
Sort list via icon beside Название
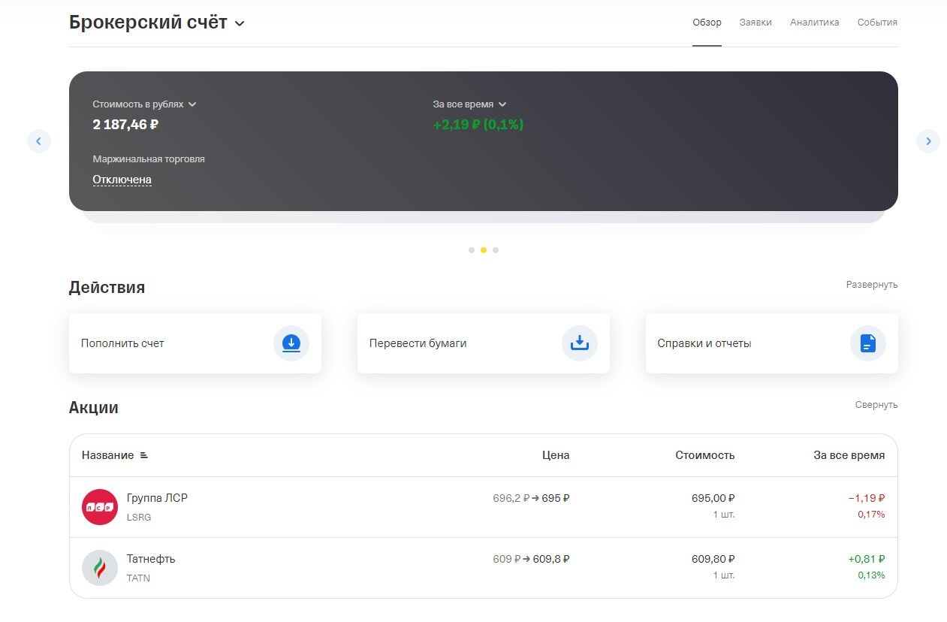pos(144,455)
